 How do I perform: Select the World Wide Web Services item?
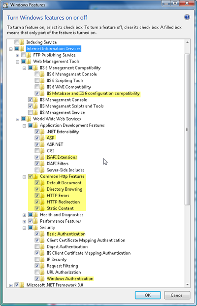coord(57,119)
